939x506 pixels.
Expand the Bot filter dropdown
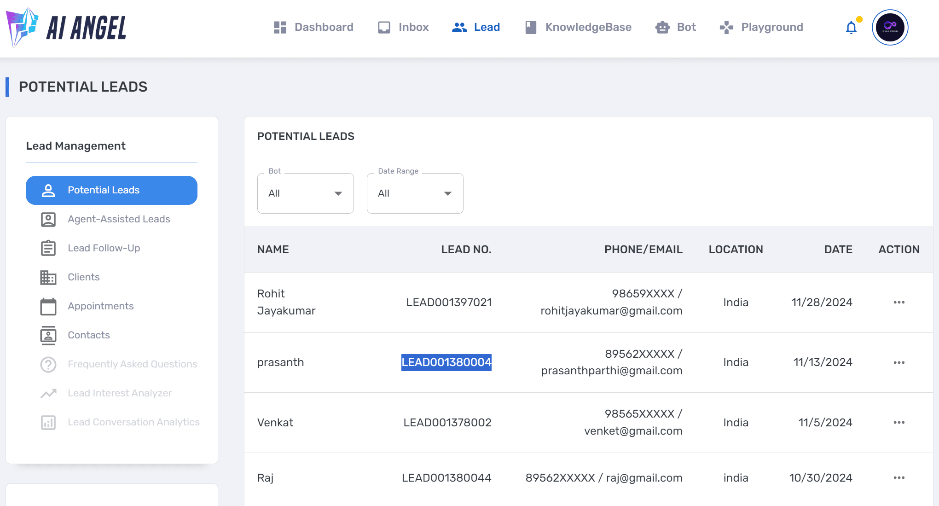click(x=305, y=193)
